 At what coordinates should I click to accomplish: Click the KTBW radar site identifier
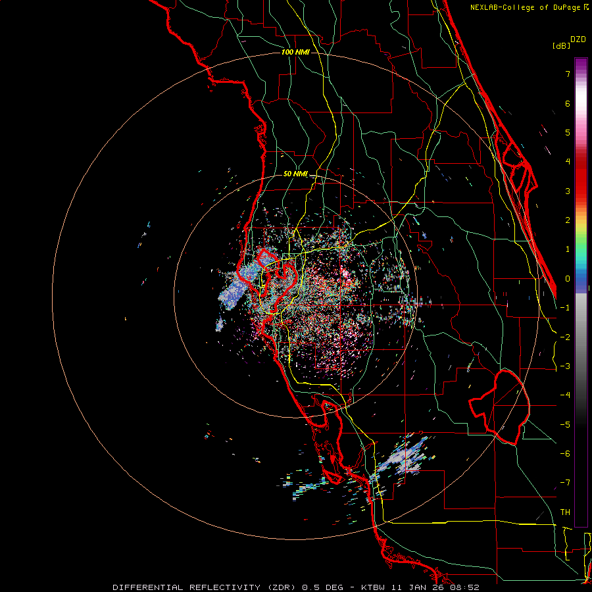[374, 587]
